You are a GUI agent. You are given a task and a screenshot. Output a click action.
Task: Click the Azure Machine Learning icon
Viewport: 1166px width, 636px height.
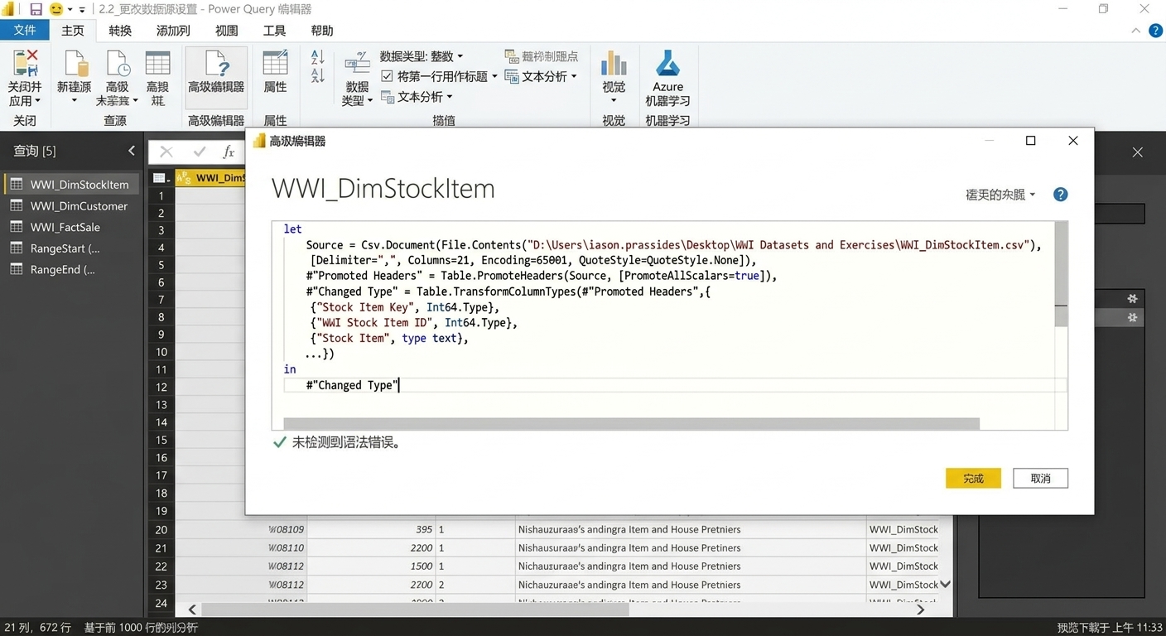[667, 63]
